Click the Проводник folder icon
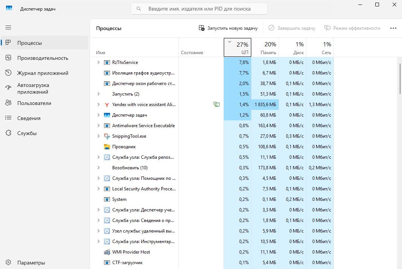Image resolution: width=402 pixels, height=269 pixels. coord(107,147)
